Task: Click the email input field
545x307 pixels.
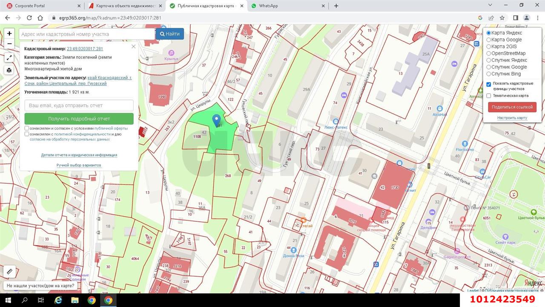Action: pyautogui.click(x=79, y=105)
